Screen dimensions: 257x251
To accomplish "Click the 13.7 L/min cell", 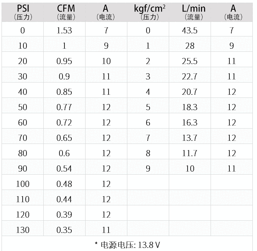I will pos(189,138).
